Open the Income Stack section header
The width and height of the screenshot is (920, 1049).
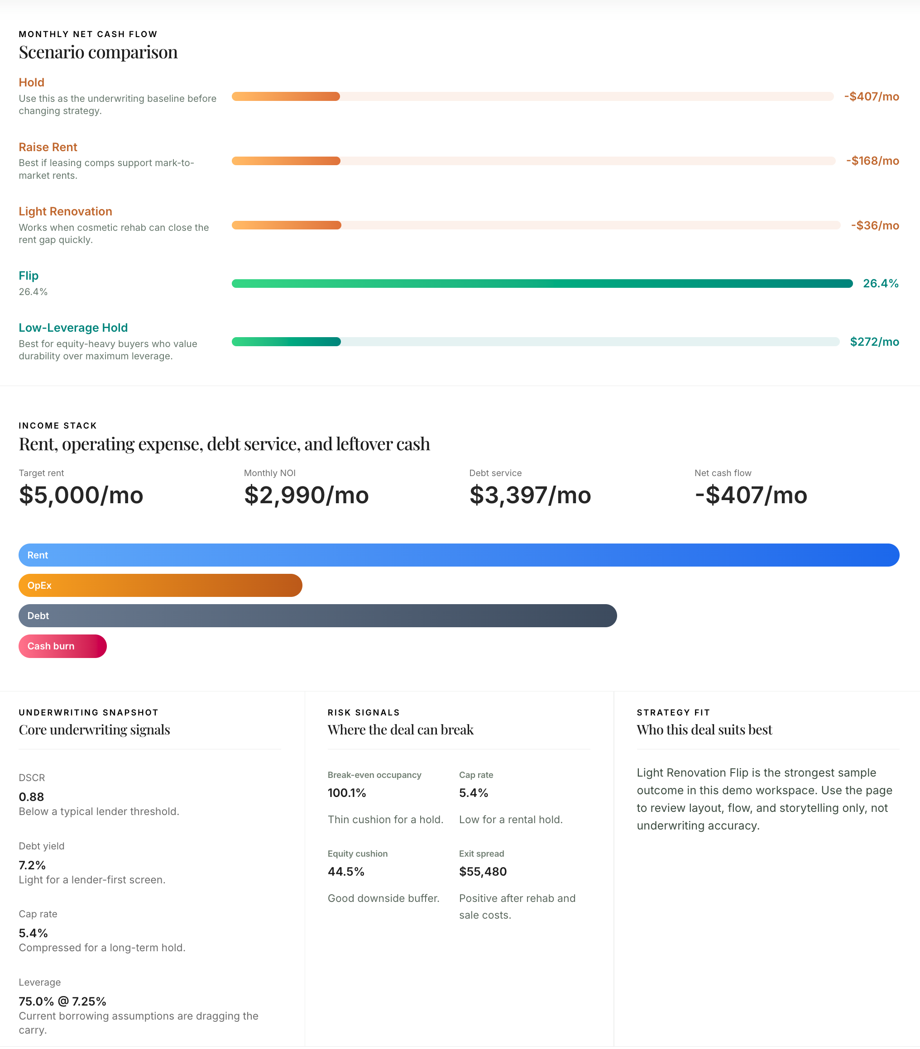225,443
